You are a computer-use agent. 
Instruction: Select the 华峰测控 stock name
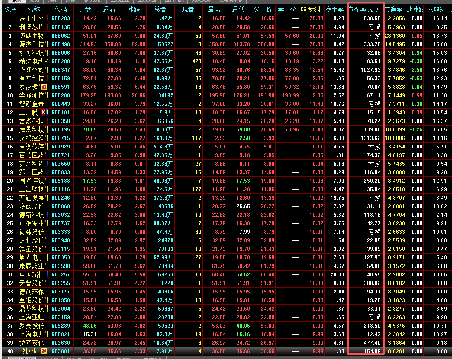32,95
